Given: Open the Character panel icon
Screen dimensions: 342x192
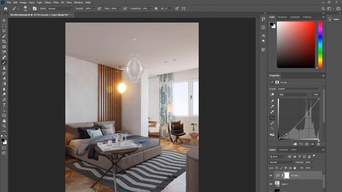Looking at the screenshot, I should point(263,36).
